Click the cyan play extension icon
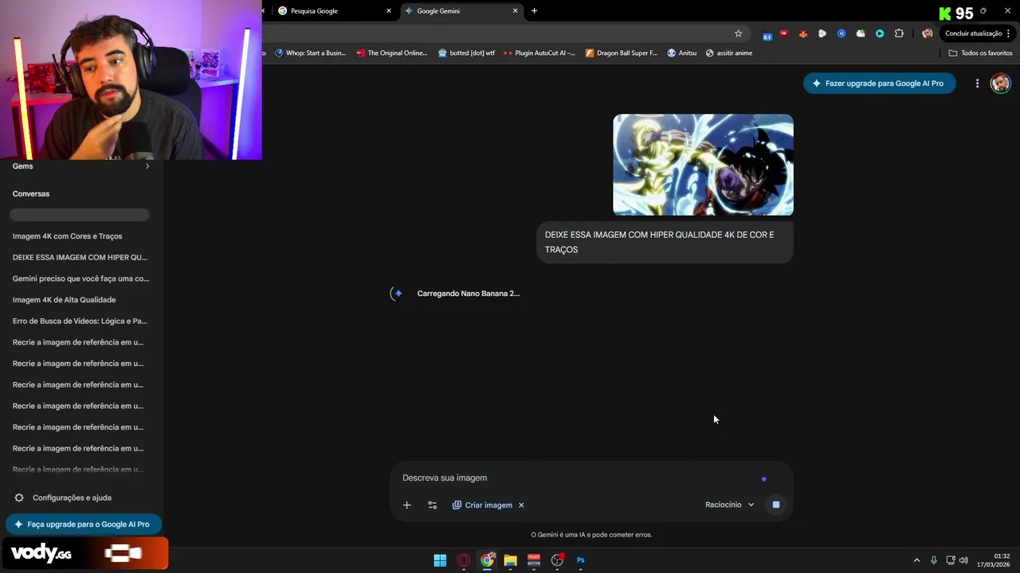Image resolution: width=1020 pixels, height=573 pixels. click(880, 33)
